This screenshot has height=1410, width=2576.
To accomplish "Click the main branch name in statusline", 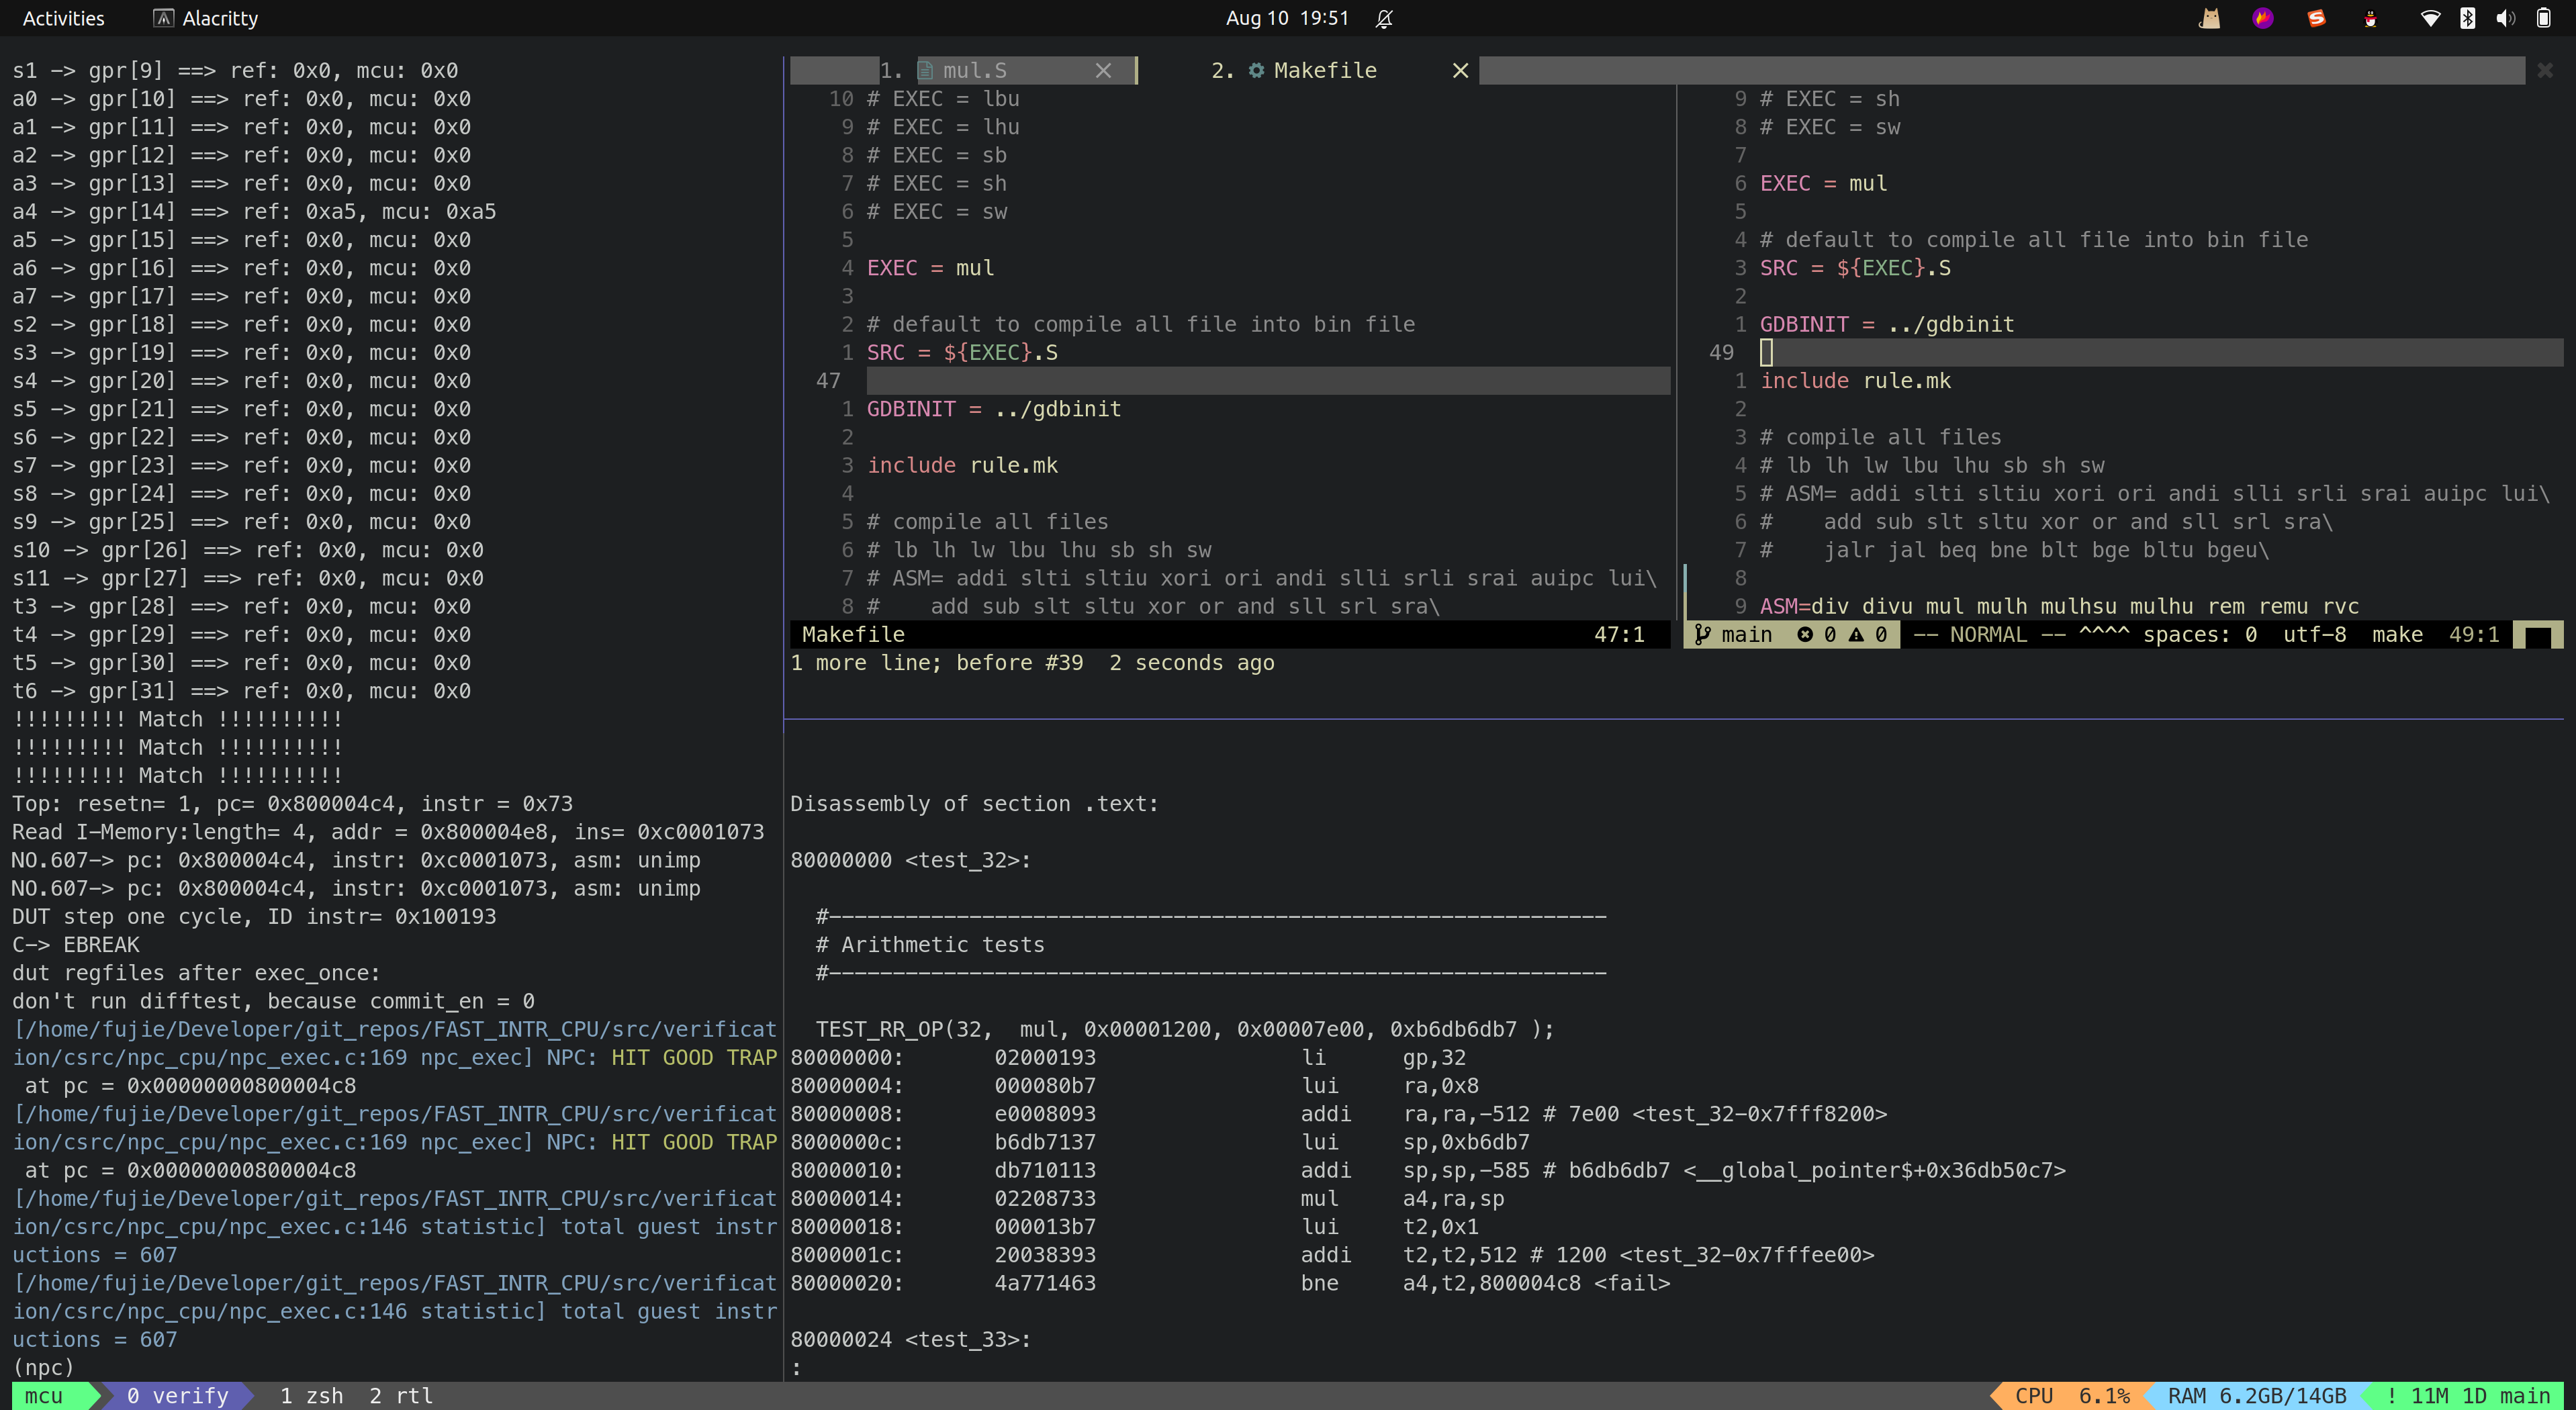I will pos(1746,634).
